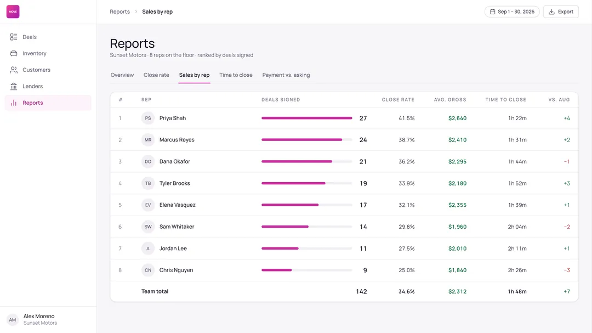This screenshot has height=333, width=592.
Task: Click Dana Okafor's deals signed bar
Action: [x=306, y=162]
